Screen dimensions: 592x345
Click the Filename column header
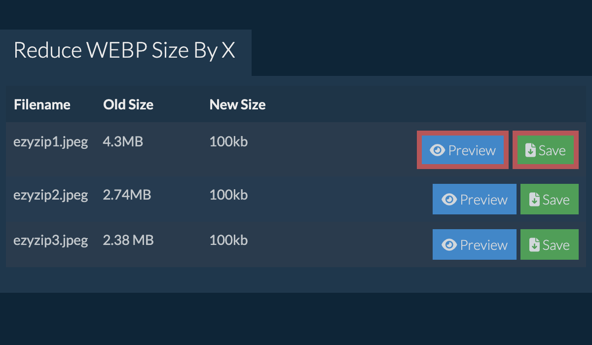pyautogui.click(x=42, y=104)
